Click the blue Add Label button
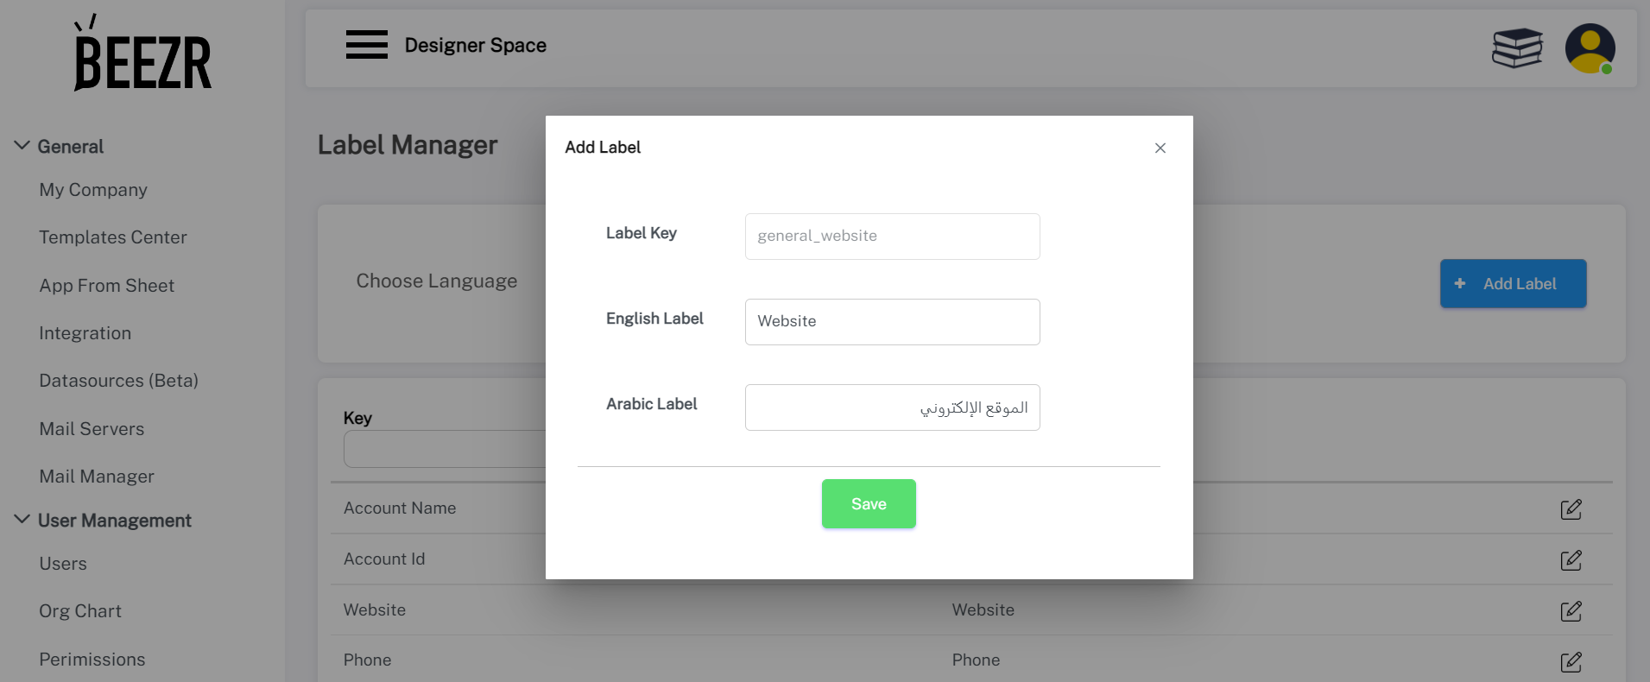Viewport: 1650px width, 682px height. (x=1513, y=283)
